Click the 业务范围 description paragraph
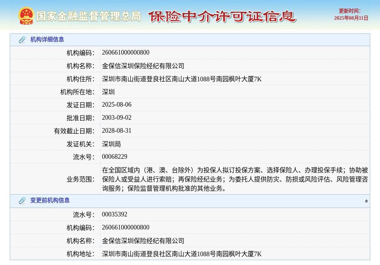This screenshot has width=380, height=265. coord(235,179)
